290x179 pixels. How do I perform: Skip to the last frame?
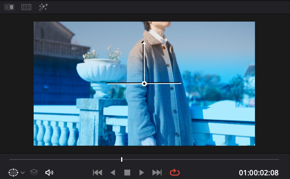[157, 173]
